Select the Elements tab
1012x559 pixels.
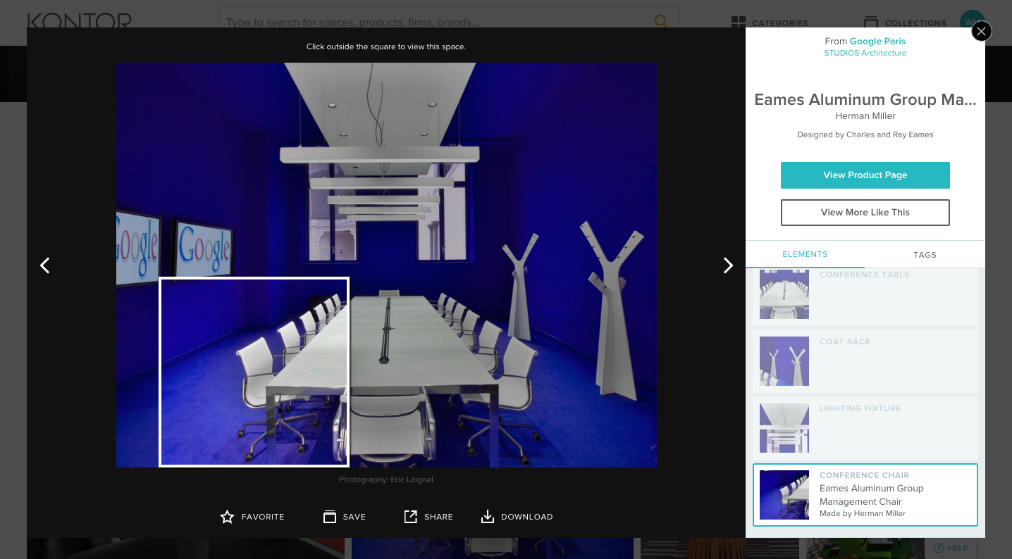[805, 255]
